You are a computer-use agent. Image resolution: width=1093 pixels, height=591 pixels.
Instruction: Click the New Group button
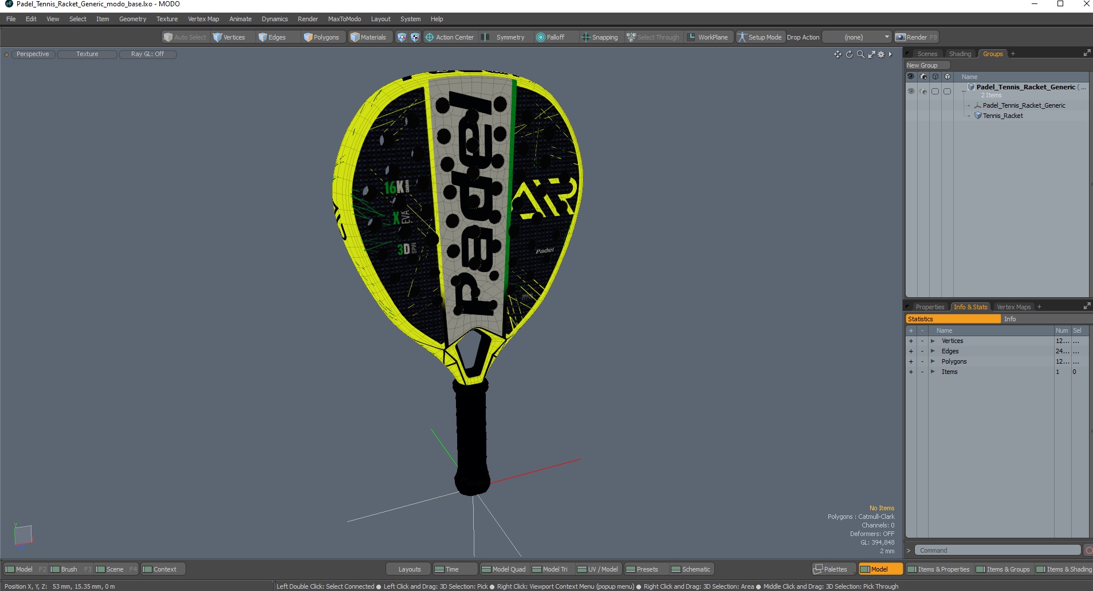pyautogui.click(x=927, y=65)
